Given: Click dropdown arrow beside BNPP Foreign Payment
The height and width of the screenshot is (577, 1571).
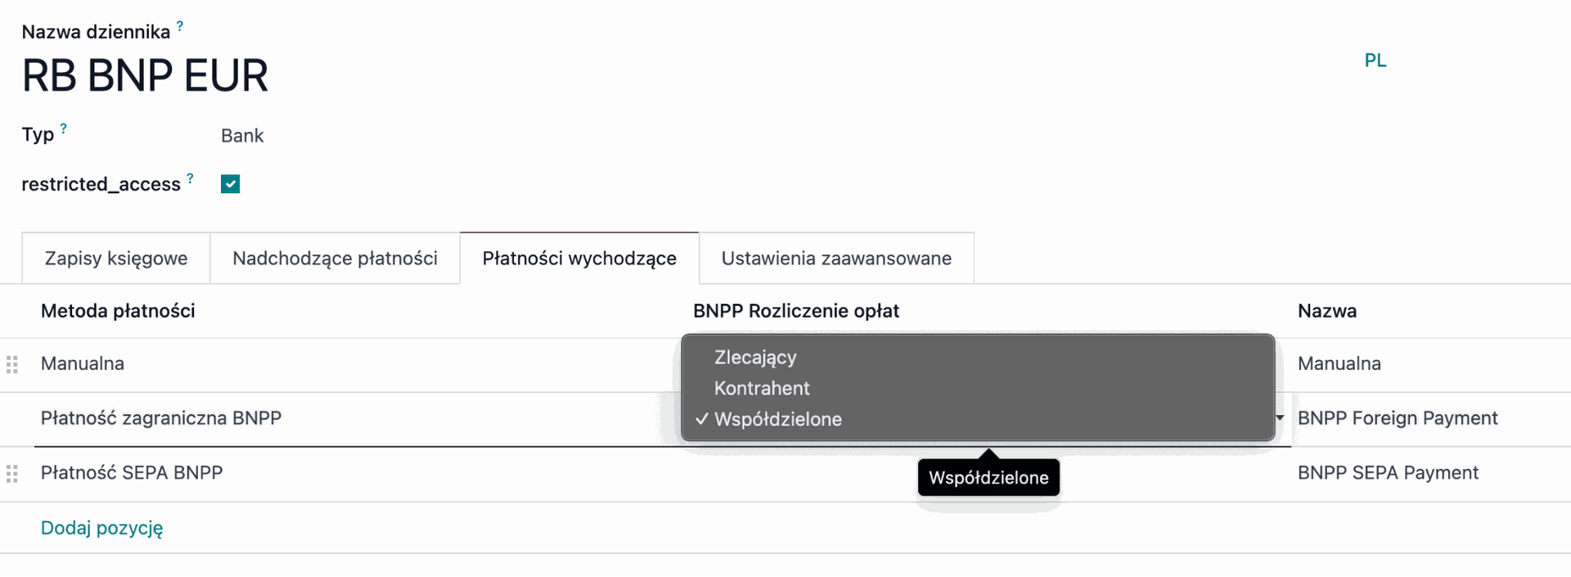Looking at the screenshot, I should click(1280, 418).
